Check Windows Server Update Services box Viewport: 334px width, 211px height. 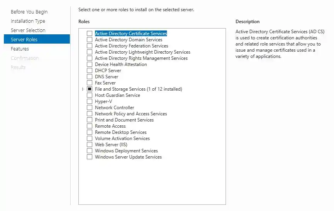click(90, 157)
